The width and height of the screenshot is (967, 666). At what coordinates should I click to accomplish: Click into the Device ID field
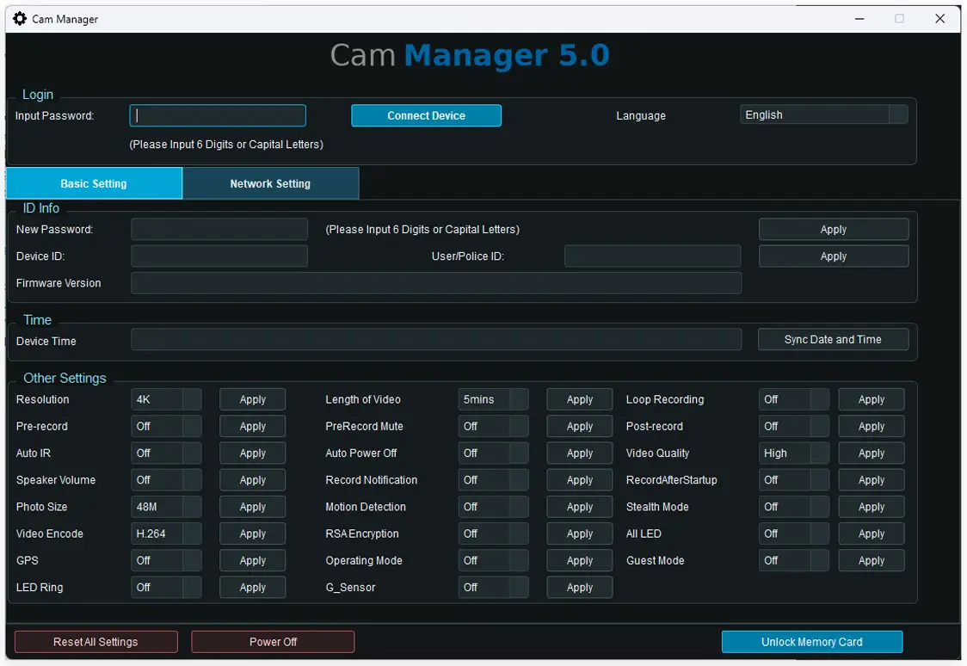pos(219,256)
